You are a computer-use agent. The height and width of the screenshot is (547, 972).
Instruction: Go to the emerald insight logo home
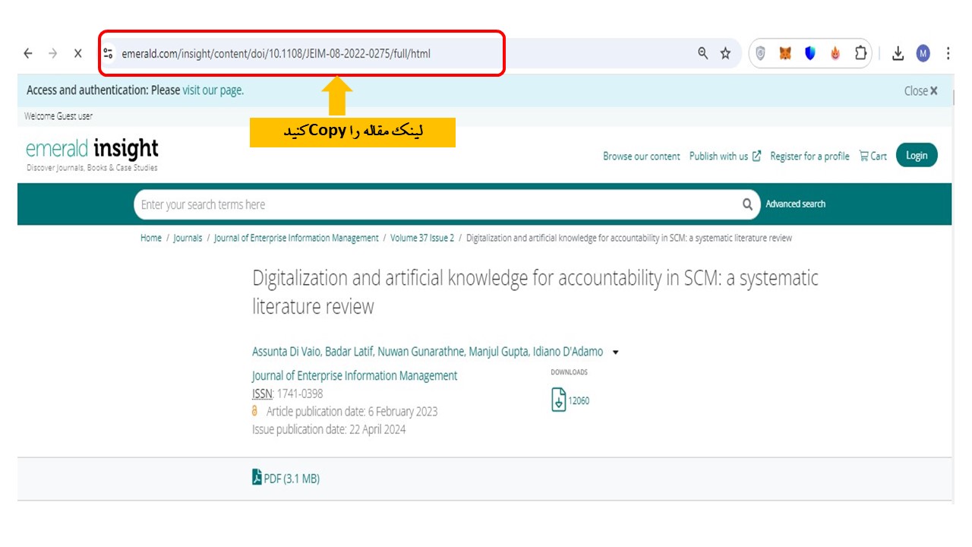(x=92, y=154)
